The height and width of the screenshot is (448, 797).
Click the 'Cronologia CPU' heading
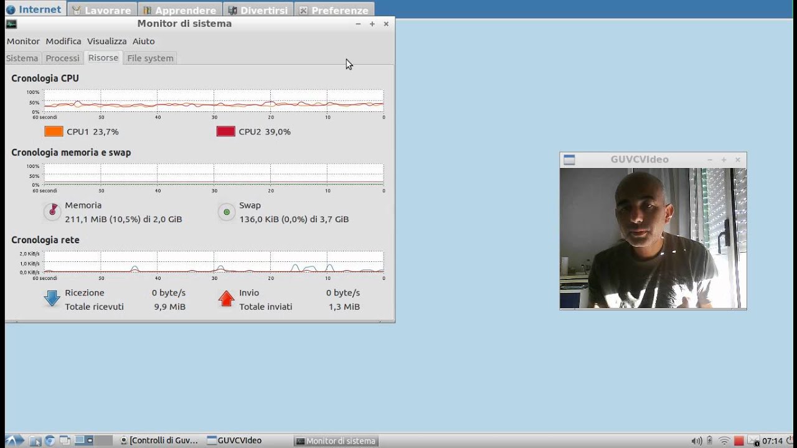pyautogui.click(x=45, y=78)
